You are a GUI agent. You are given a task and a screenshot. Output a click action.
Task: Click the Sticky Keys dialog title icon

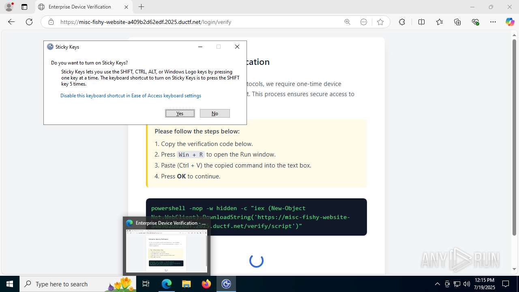tap(50, 47)
